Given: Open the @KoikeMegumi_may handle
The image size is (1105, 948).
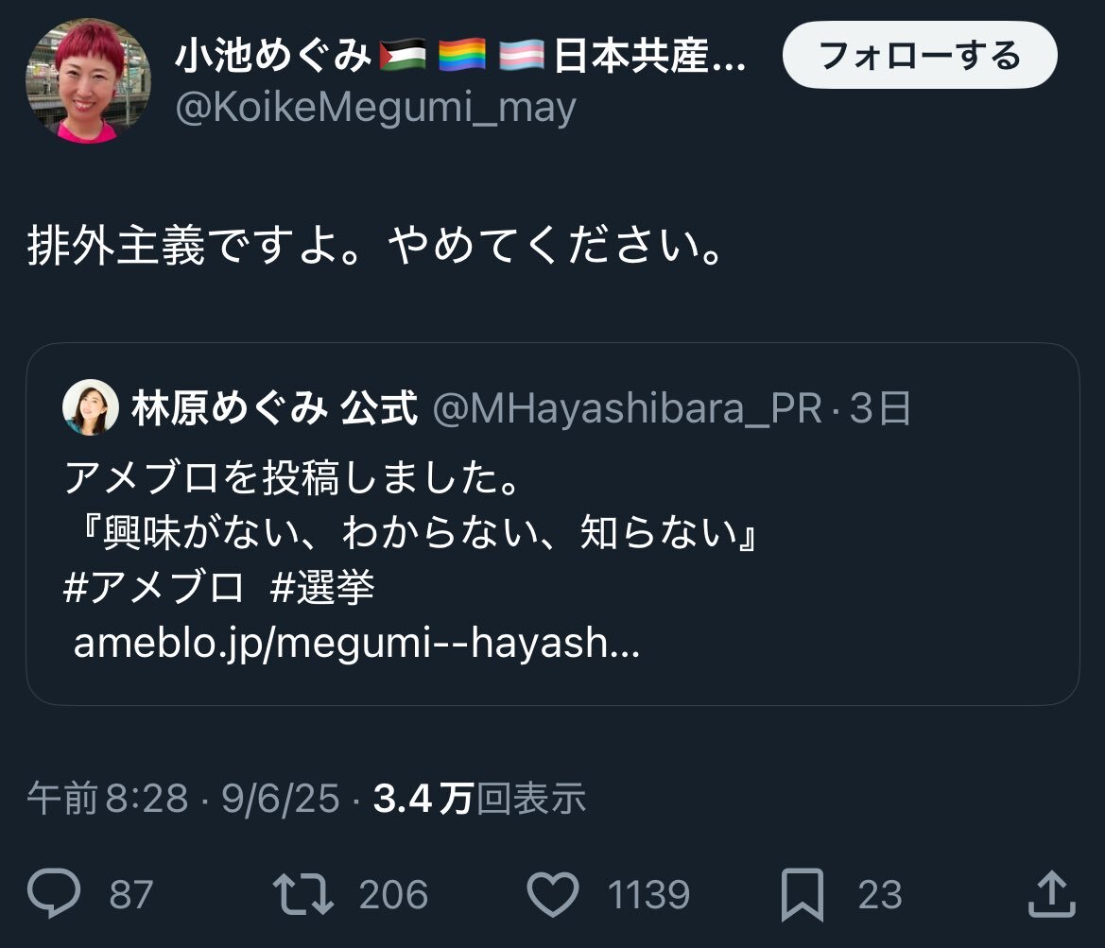Looking at the screenshot, I should (x=375, y=108).
